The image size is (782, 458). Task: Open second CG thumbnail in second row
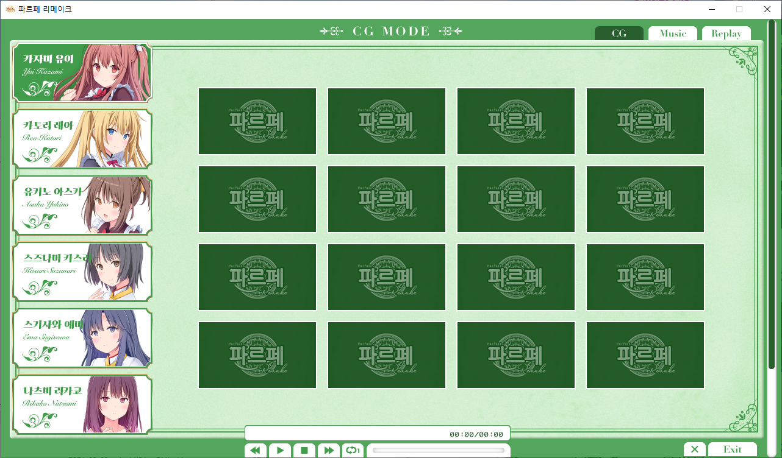coord(387,199)
